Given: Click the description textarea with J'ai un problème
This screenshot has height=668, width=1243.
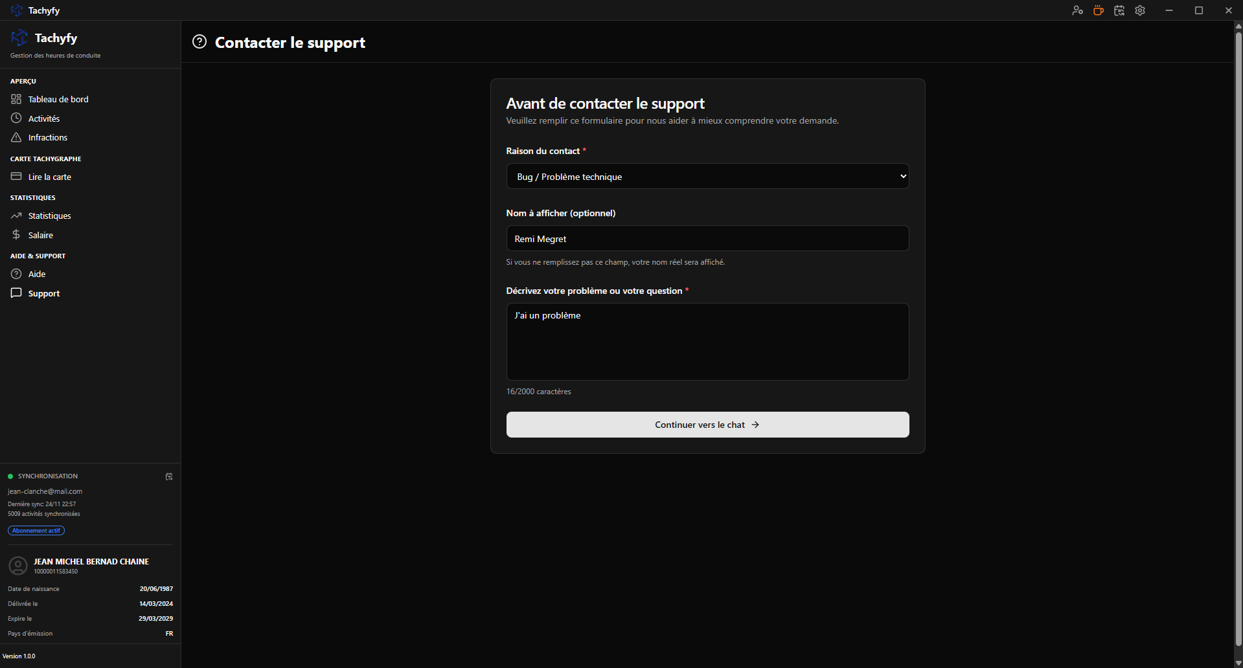Looking at the screenshot, I should 707,342.
